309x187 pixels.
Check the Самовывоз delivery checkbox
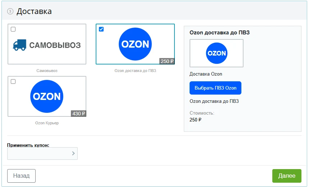click(13, 29)
